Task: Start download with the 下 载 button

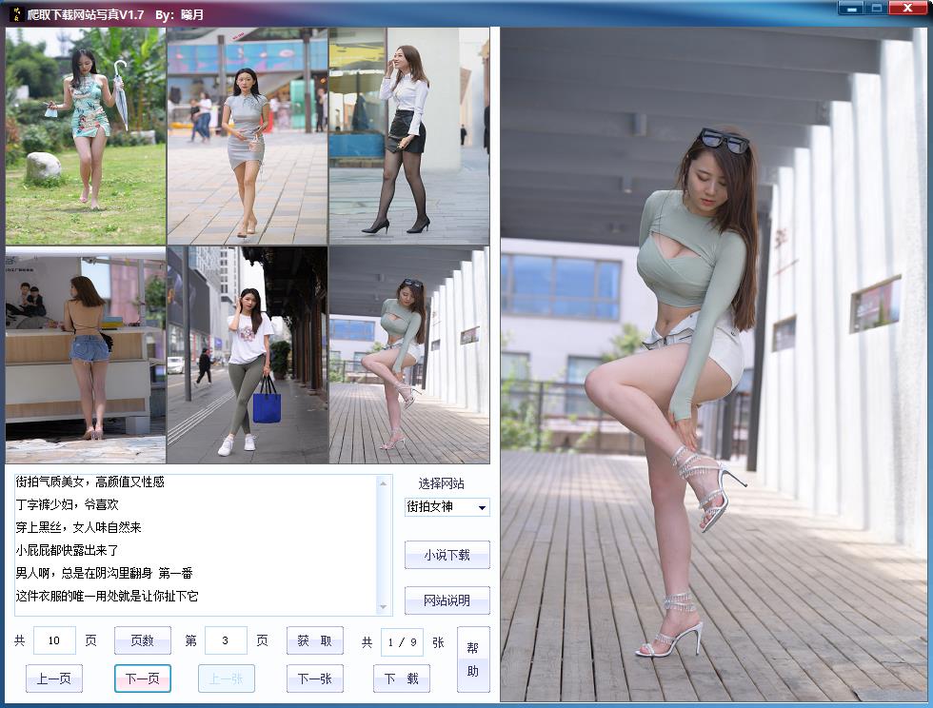Action: [x=401, y=678]
